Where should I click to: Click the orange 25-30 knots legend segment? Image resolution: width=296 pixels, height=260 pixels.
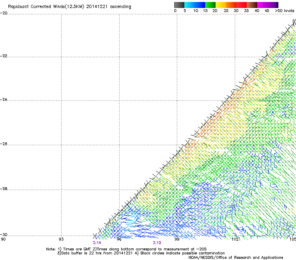click(x=231, y=5)
